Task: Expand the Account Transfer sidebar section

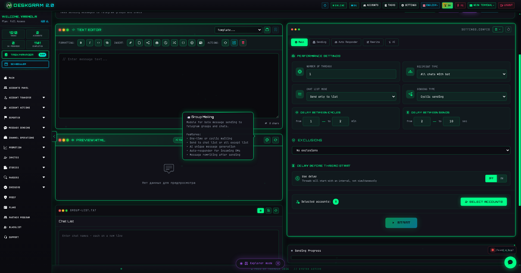Action: pyautogui.click(x=24, y=98)
